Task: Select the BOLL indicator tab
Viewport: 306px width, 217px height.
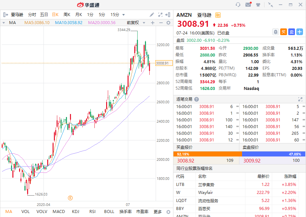Action: (x=109, y=212)
